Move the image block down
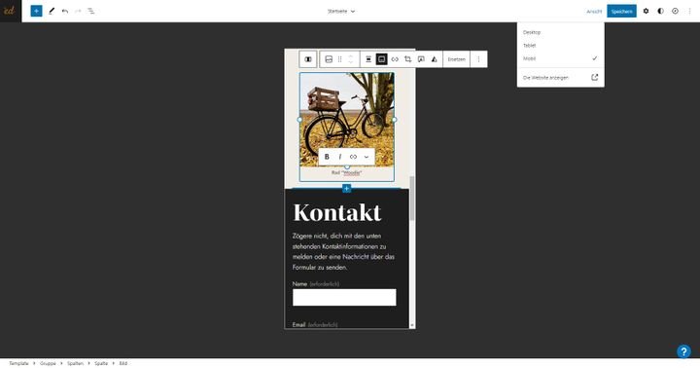700x368 pixels. (x=350, y=62)
